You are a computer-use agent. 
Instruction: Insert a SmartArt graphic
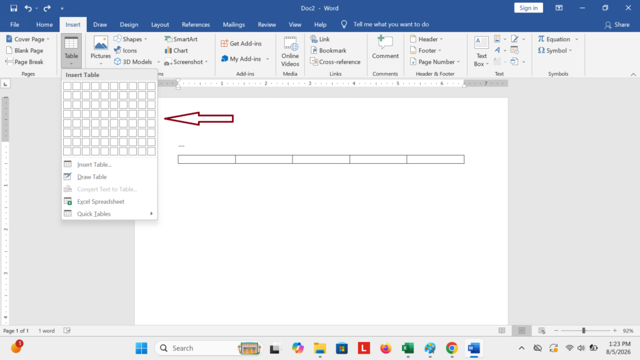[x=181, y=39]
